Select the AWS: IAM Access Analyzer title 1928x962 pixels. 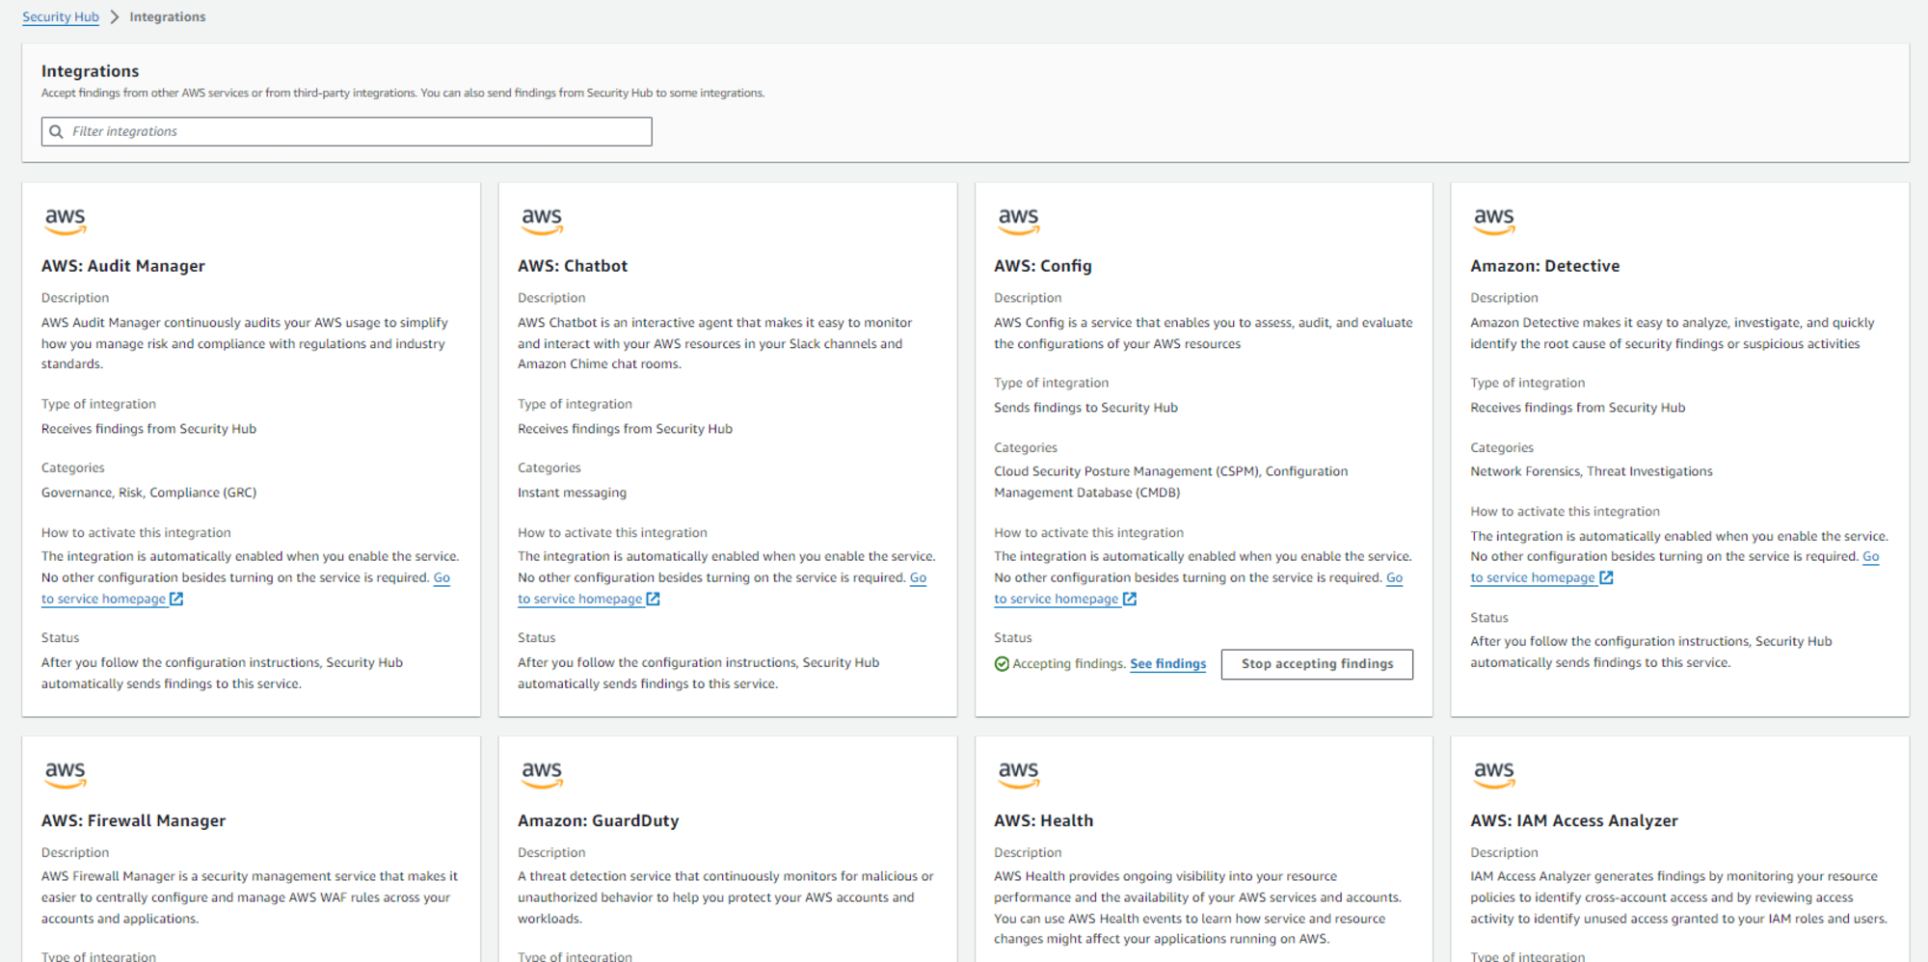click(1574, 821)
